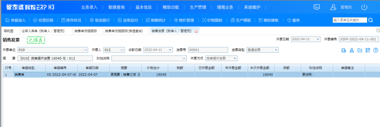Close the 销售发票 tab
This screenshot has height=127, width=380.
(x=196, y=31)
